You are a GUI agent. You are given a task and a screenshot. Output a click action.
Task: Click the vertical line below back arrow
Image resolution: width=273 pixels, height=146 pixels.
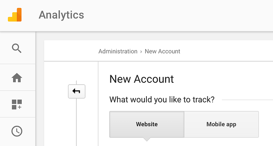pyautogui.click(x=76, y=122)
